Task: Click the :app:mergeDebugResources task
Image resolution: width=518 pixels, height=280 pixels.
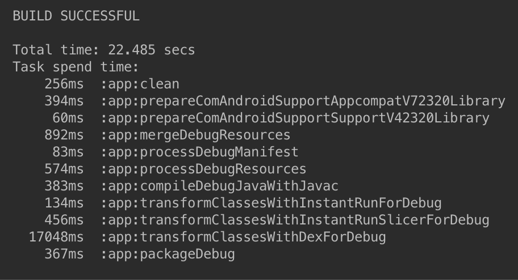Action: (195, 135)
